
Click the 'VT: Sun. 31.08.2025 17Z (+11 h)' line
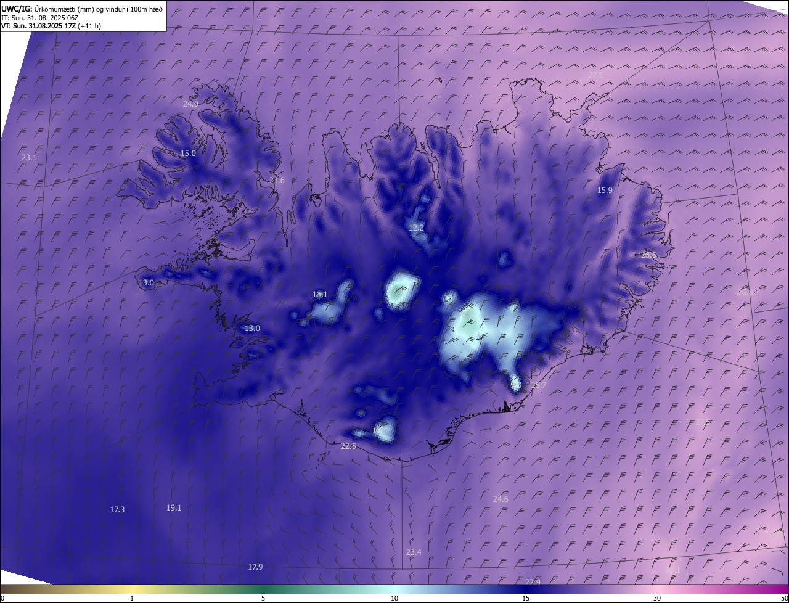51,26
